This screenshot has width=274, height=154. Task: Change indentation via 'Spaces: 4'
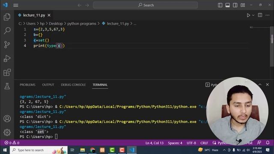175,143
